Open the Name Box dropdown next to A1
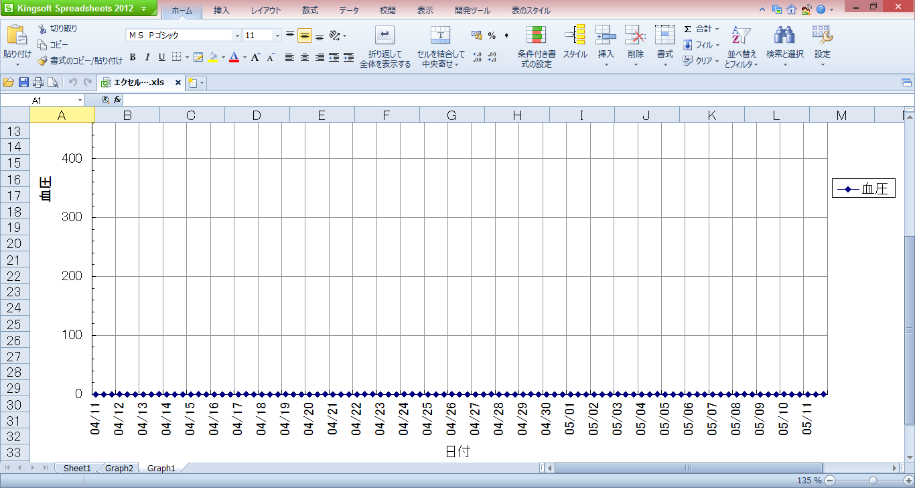 pyautogui.click(x=80, y=100)
